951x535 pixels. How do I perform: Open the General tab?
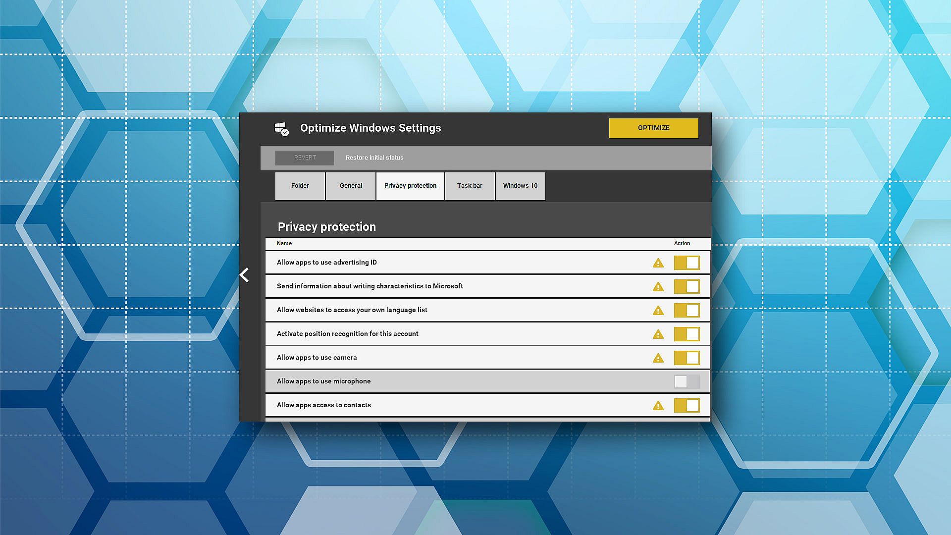coord(351,186)
